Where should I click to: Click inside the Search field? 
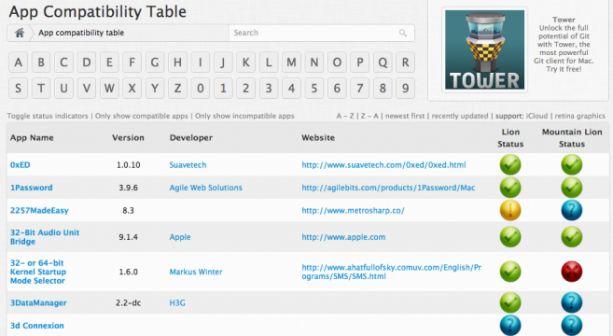(x=321, y=33)
